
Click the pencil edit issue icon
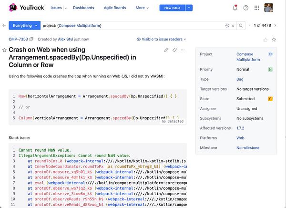click(x=166, y=50)
